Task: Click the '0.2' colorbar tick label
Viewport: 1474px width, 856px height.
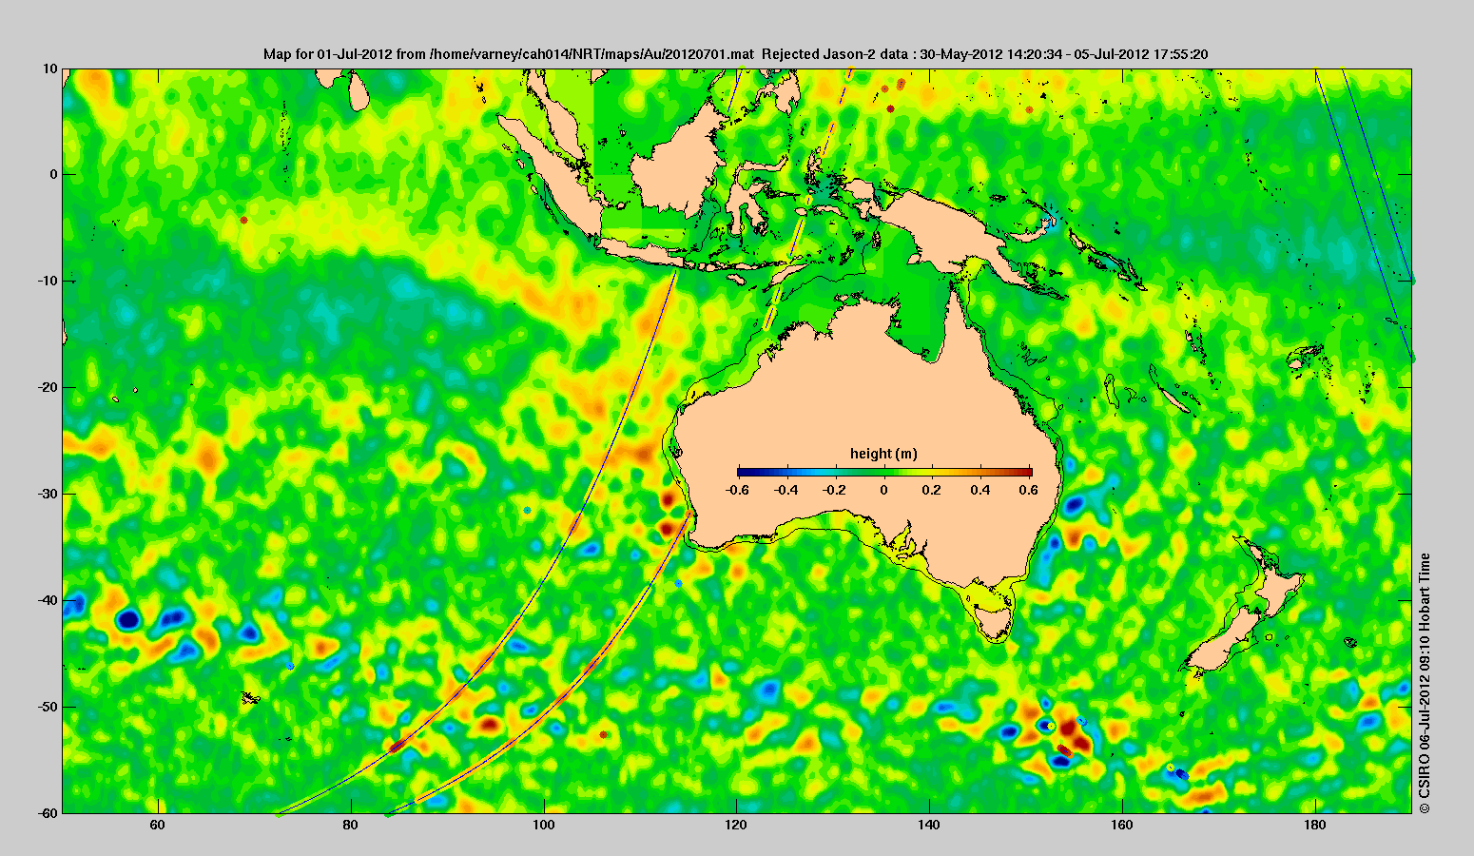Action: tap(932, 490)
